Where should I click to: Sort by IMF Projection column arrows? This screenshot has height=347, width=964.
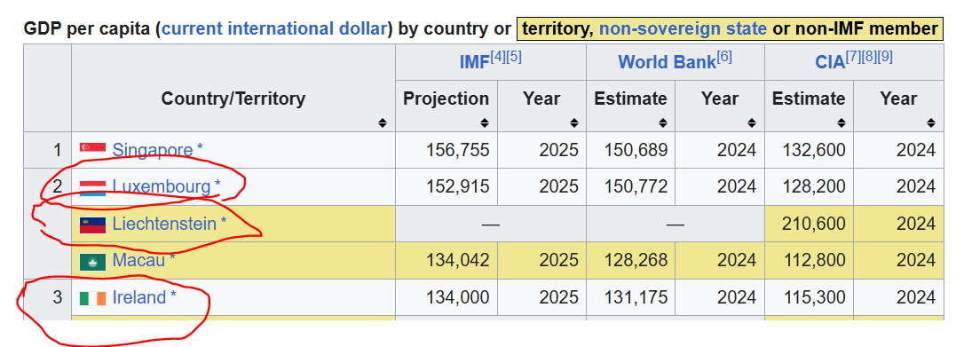[x=485, y=122]
